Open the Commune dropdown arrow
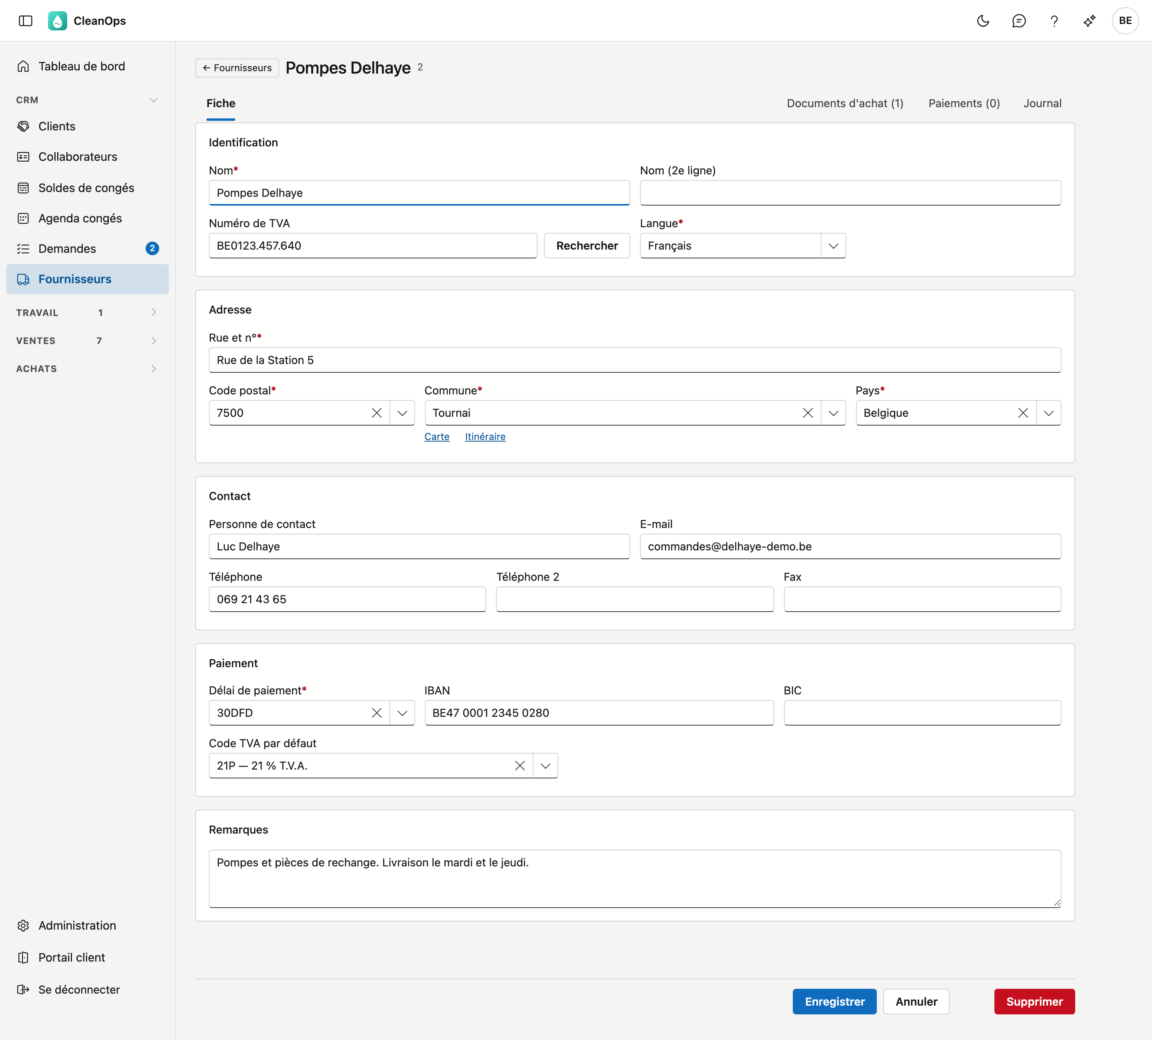The image size is (1152, 1040). pyautogui.click(x=833, y=412)
